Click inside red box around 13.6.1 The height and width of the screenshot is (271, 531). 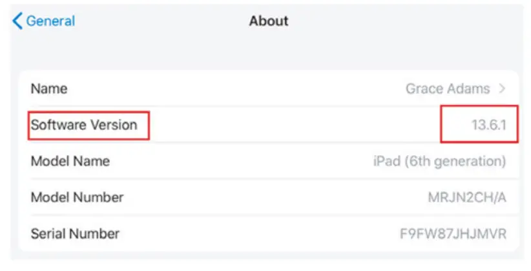tap(481, 125)
